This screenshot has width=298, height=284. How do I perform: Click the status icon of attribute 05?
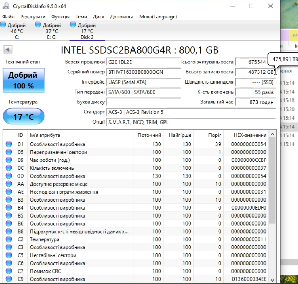click(9, 152)
